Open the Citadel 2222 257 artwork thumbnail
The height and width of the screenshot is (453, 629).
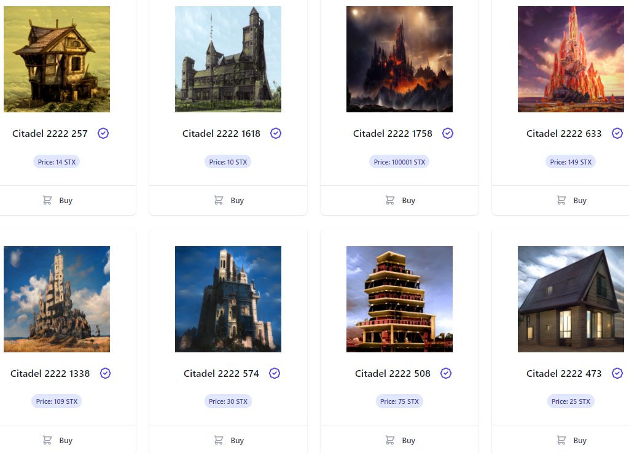57,59
